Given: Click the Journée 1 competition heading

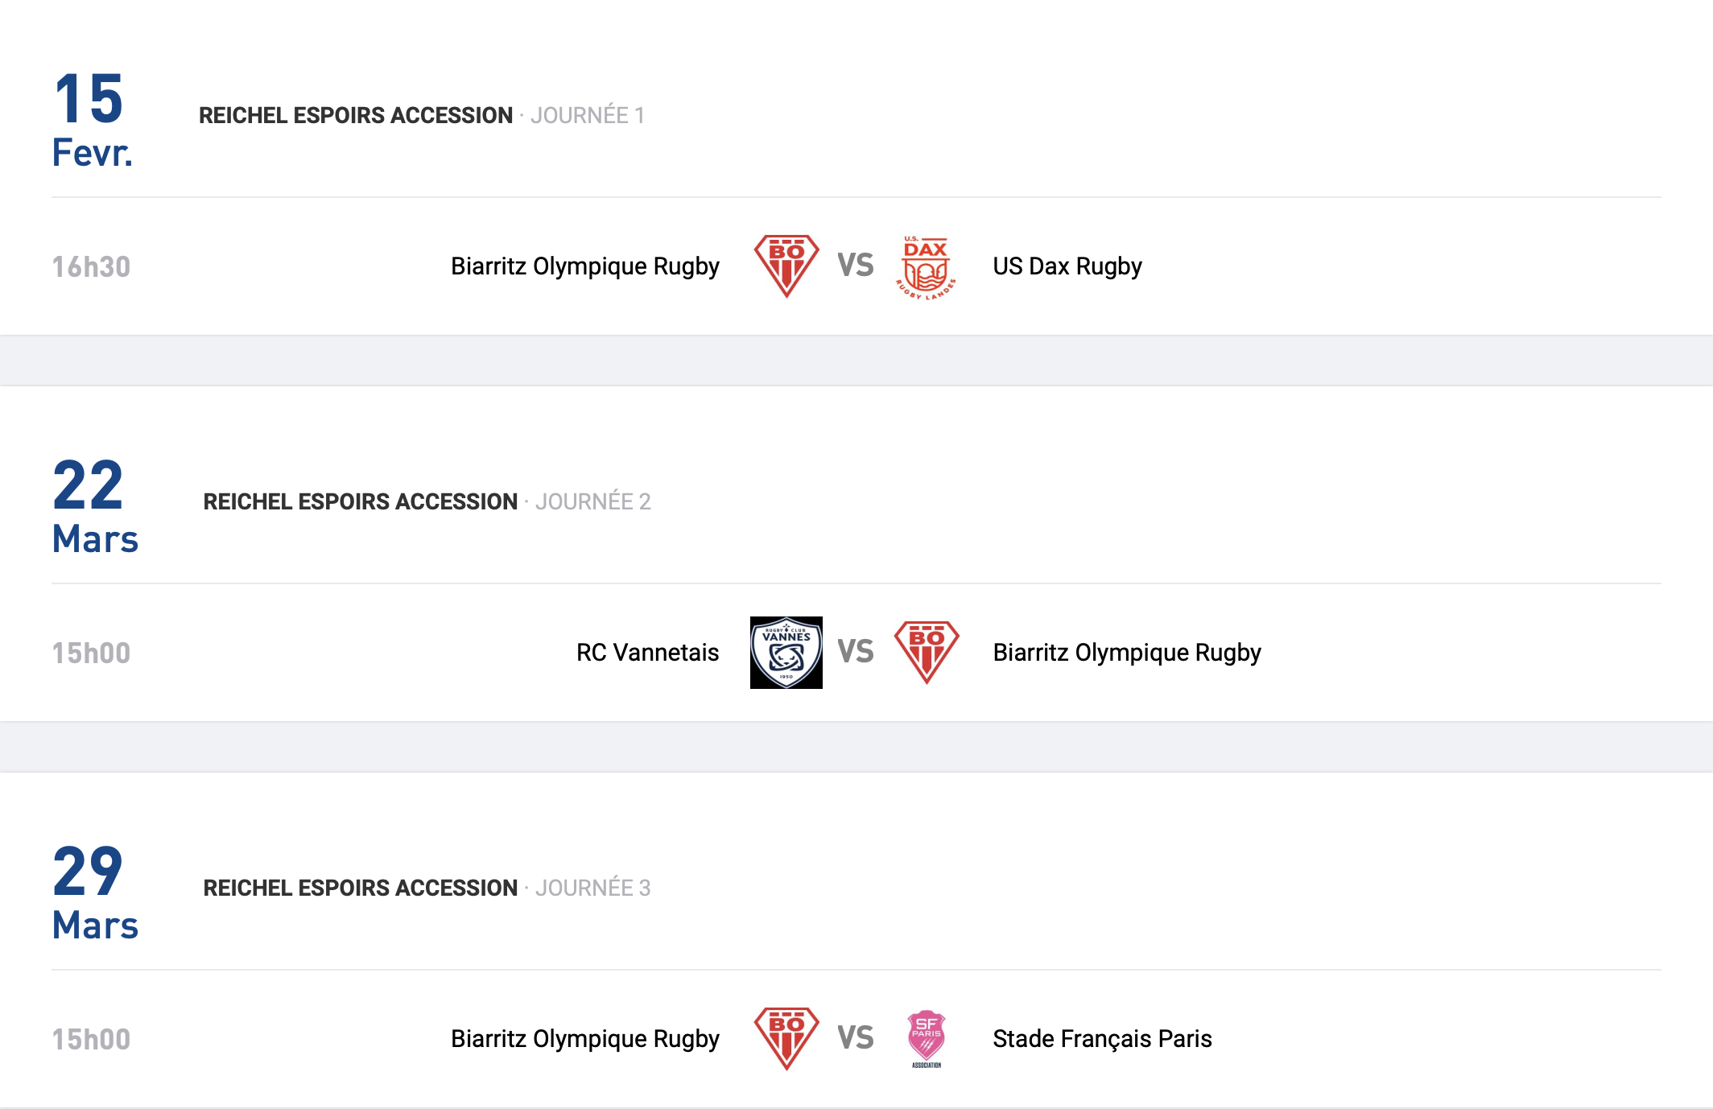Looking at the screenshot, I should click(422, 115).
